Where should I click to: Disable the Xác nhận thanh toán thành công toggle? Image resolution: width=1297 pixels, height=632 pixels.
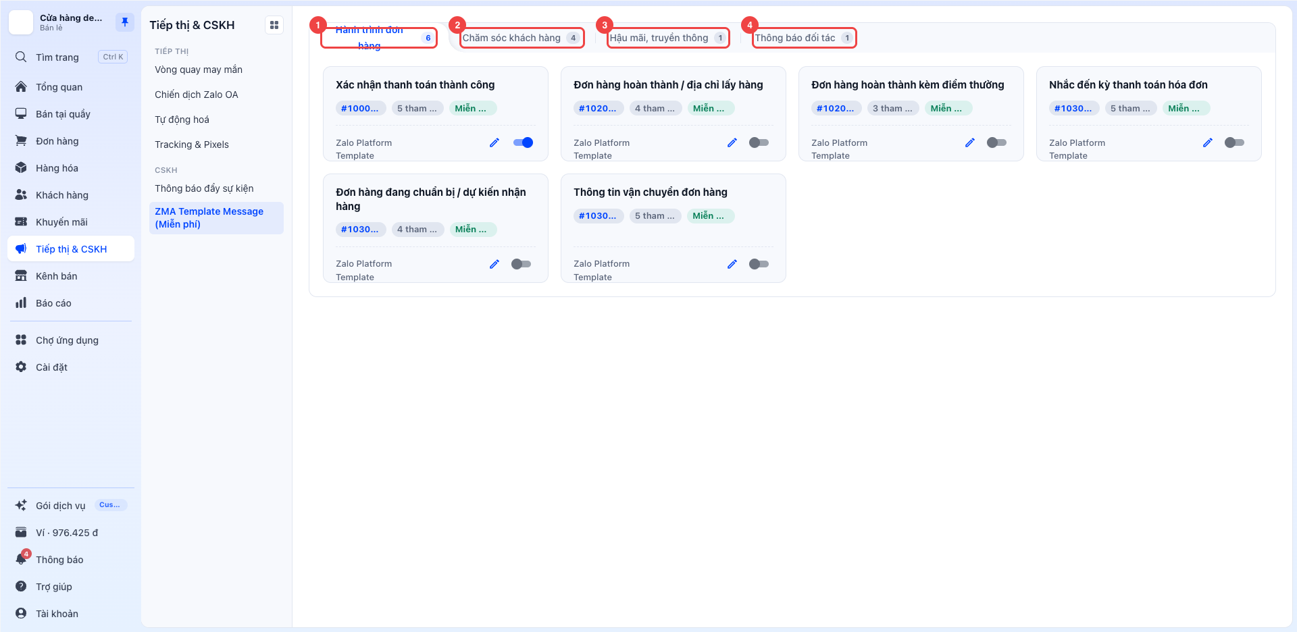point(523,142)
